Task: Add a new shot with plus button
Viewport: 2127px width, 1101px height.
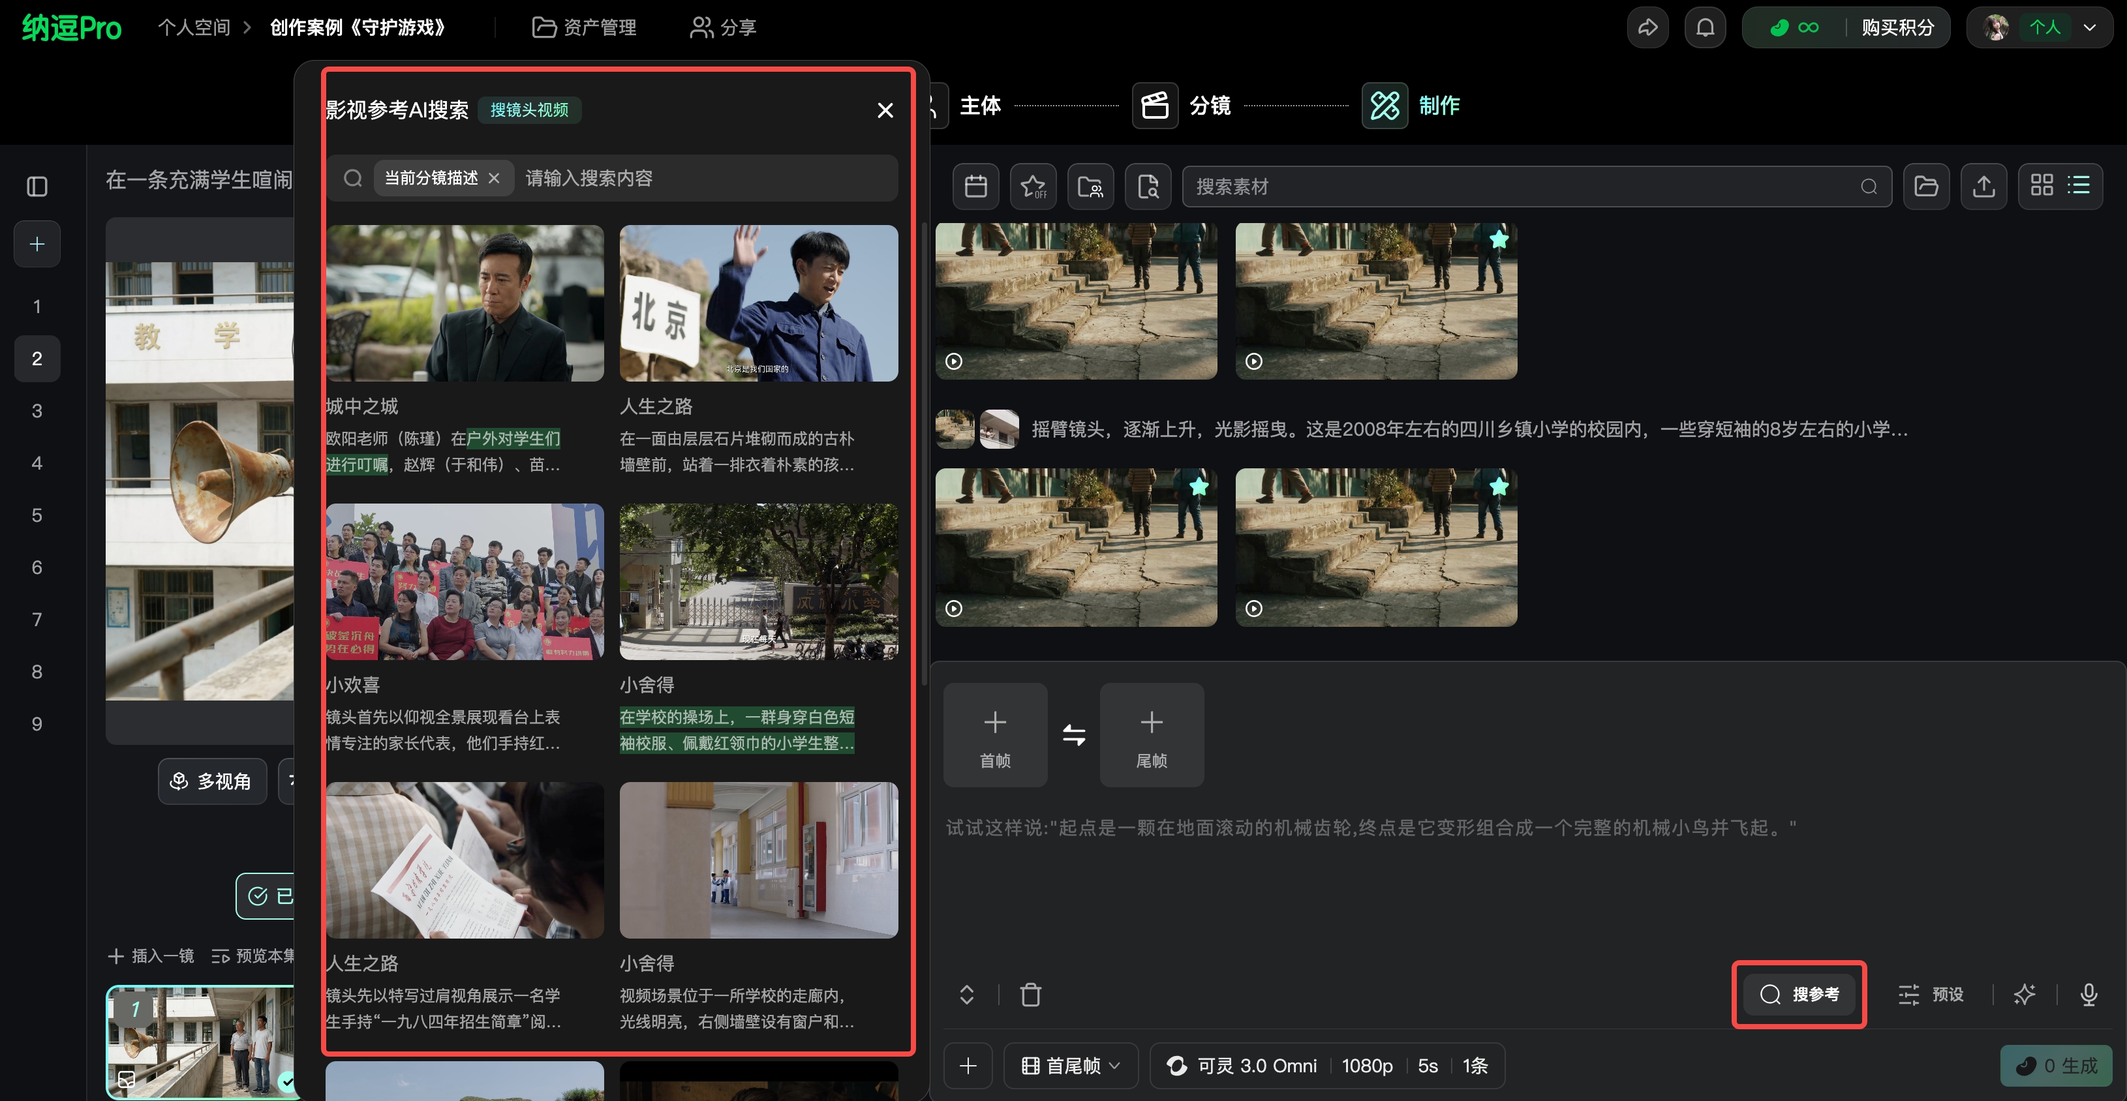Action: (37, 243)
